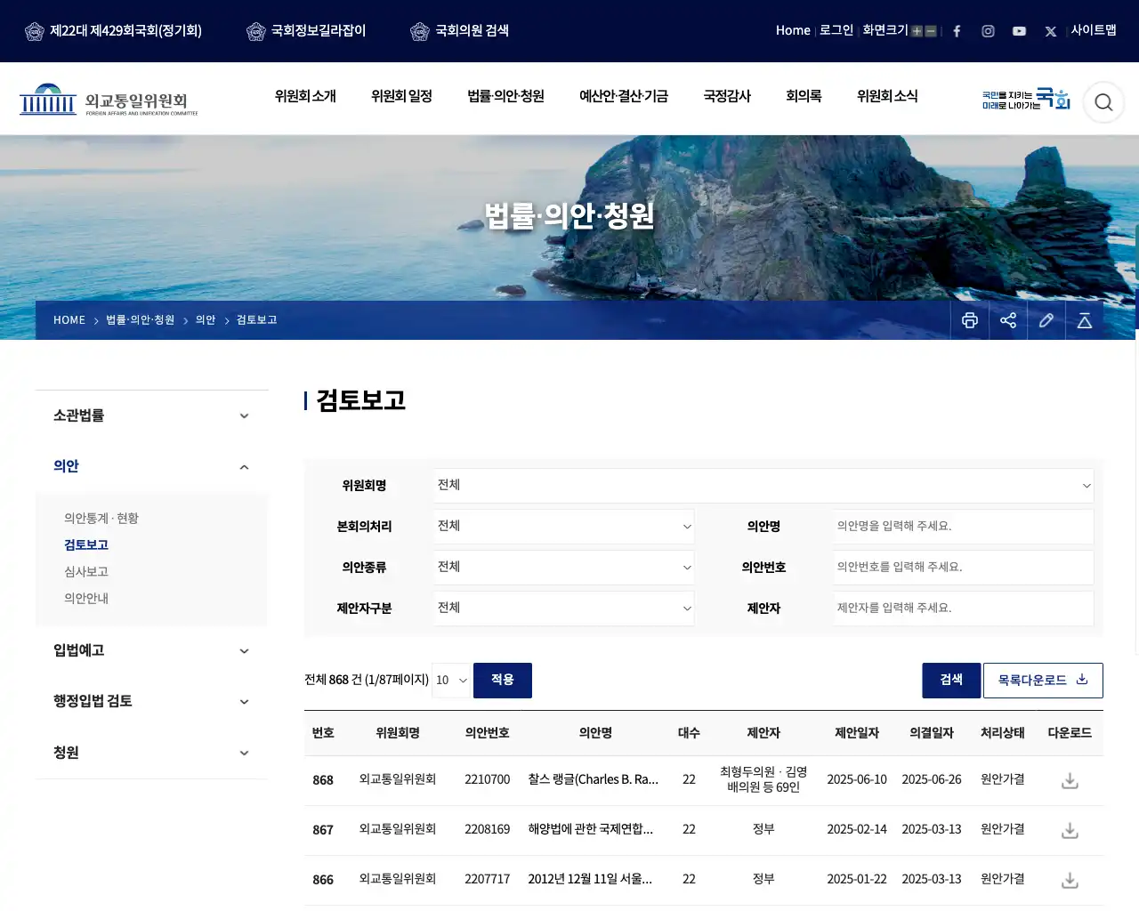
Task: Open the Facebook icon link
Action: pos(957,31)
